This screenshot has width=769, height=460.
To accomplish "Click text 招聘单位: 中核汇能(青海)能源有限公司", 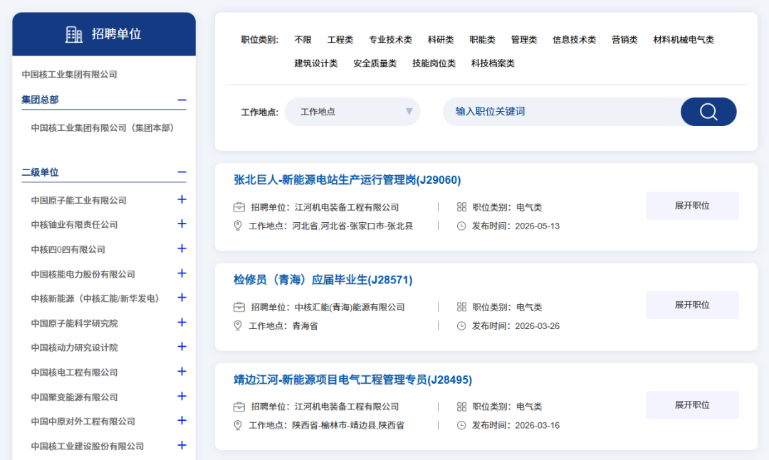I will 328,308.
